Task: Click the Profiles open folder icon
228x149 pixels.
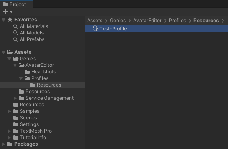Action: coord(27,78)
